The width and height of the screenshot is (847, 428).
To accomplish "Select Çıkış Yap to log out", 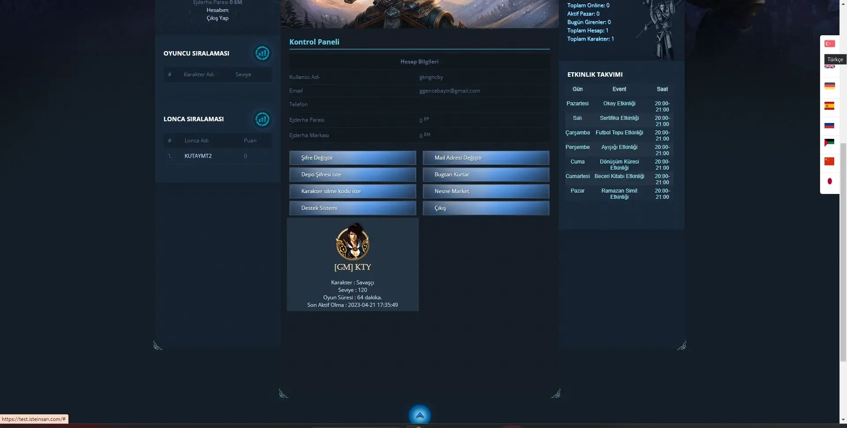I will point(218,18).
